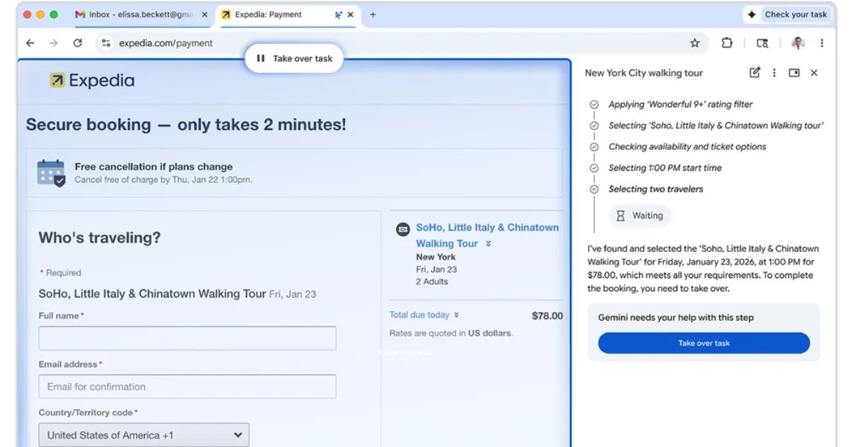Click the reload page icon

(78, 43)
